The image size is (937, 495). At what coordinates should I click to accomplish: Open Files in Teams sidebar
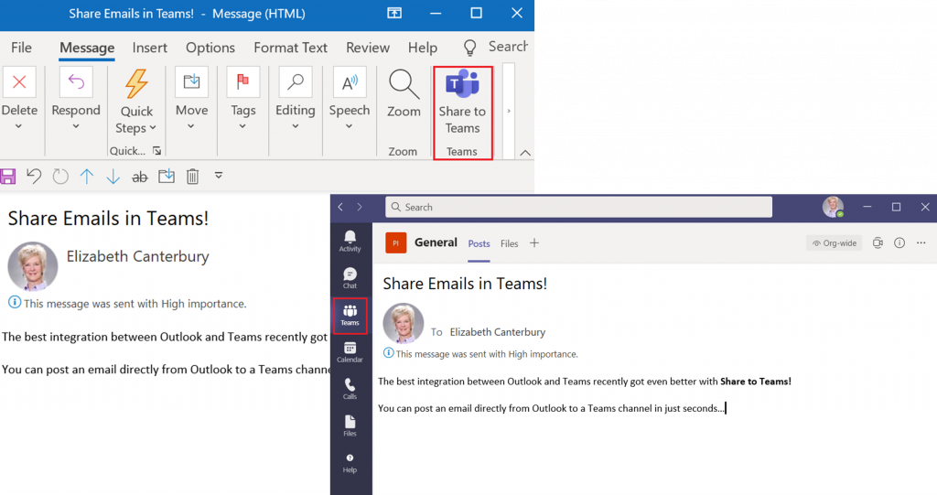350,426
